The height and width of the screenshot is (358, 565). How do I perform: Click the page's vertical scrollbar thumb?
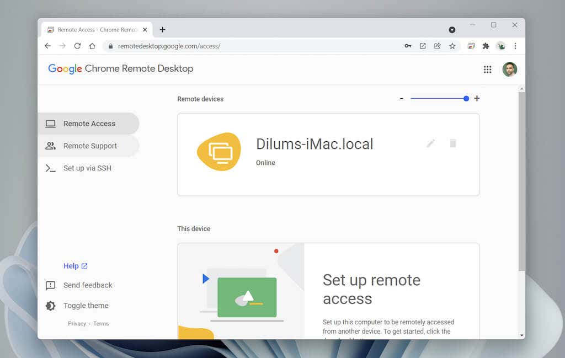pos(521,181)
